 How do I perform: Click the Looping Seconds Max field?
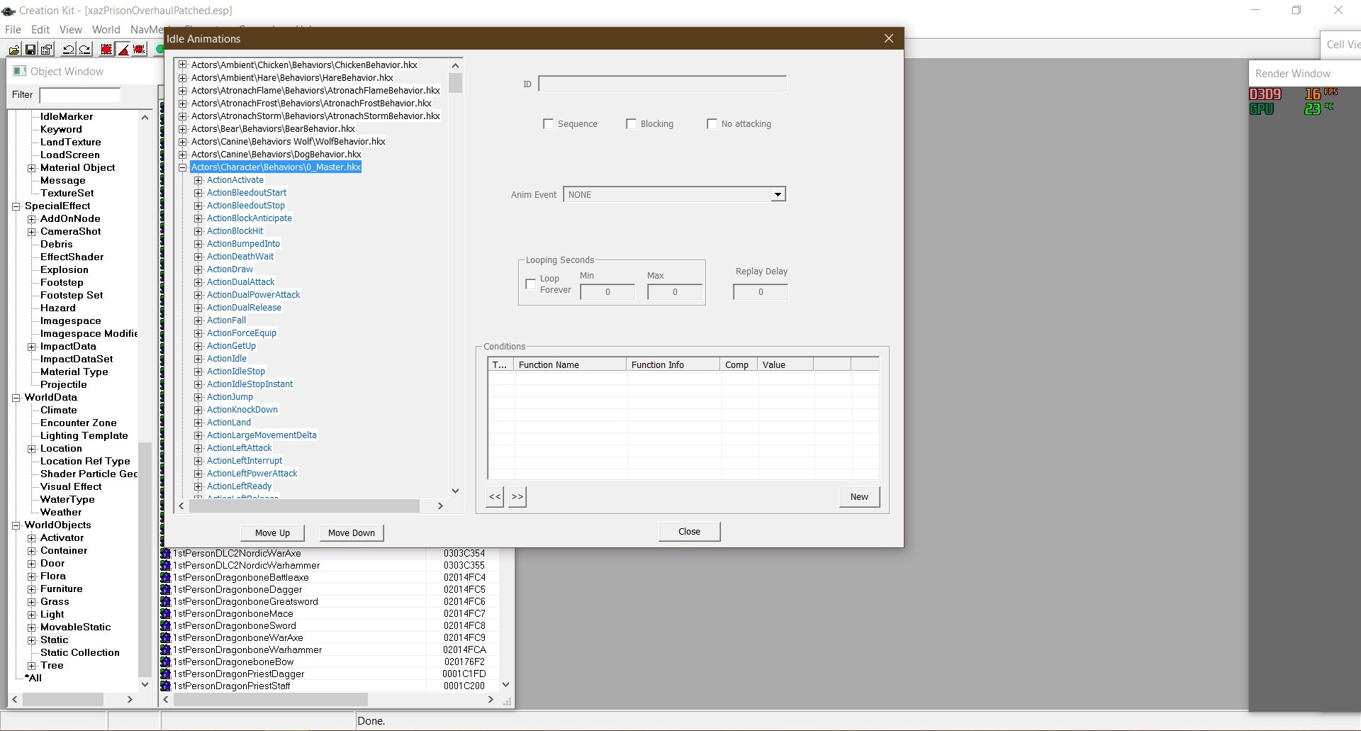coord(675,291)
